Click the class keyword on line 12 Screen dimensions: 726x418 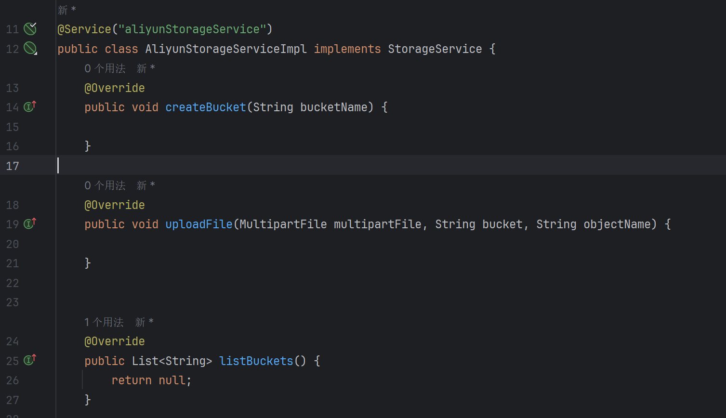click(x=121, y=49)
